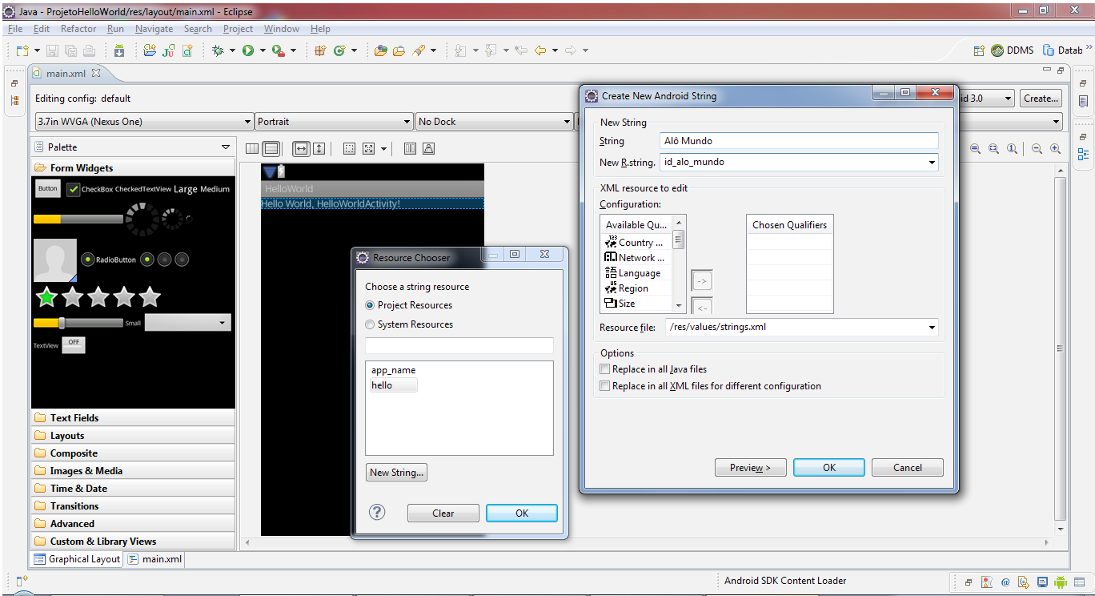
Task: Open the Project menu
Action: click(x=238, y=29)
